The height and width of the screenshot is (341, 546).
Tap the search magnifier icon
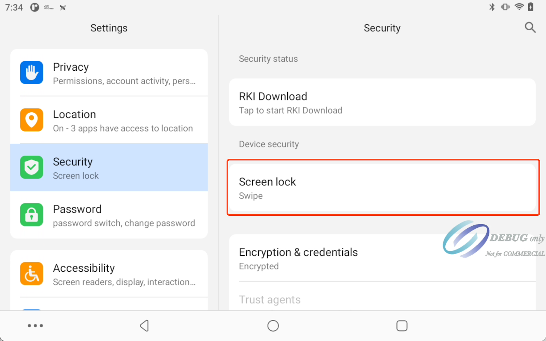[530, 28]
